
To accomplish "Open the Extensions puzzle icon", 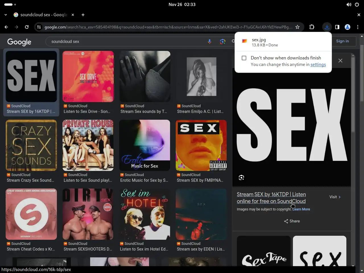I will (x=312, y=27).
